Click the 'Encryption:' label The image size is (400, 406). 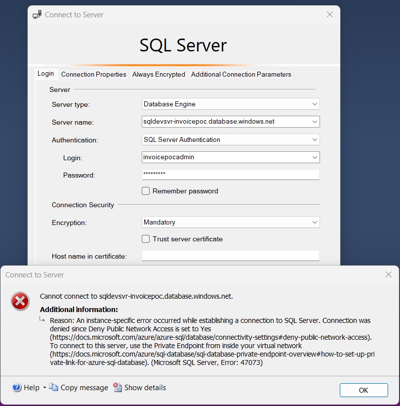point(69,223)
